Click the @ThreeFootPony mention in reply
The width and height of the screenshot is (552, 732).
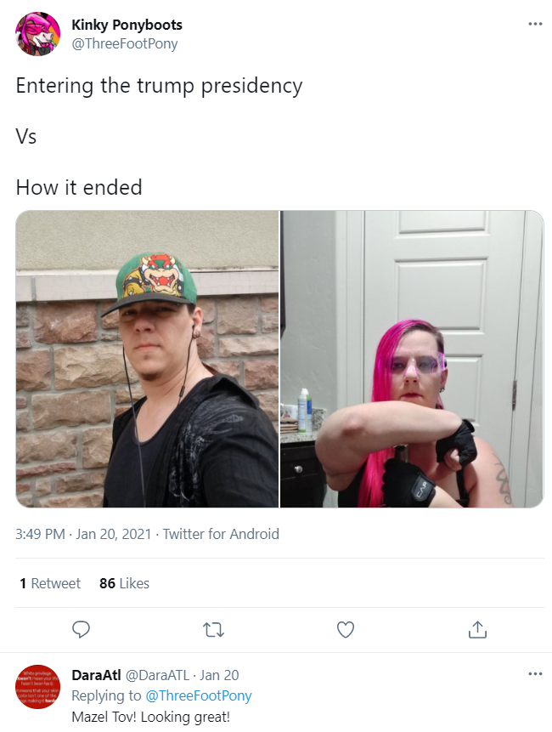coord(199,695)
